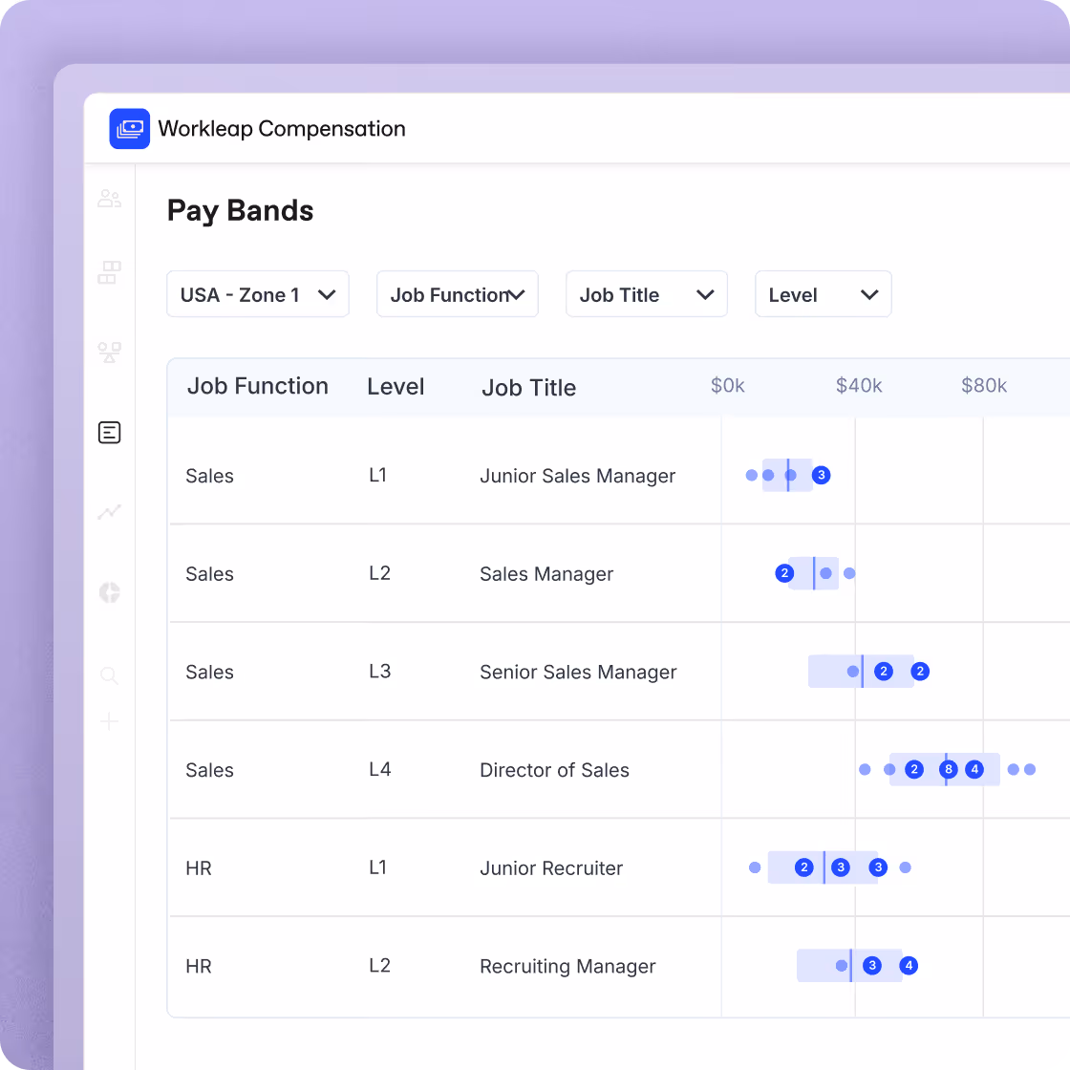
Task: Click the Level column header
Action: 396,386
